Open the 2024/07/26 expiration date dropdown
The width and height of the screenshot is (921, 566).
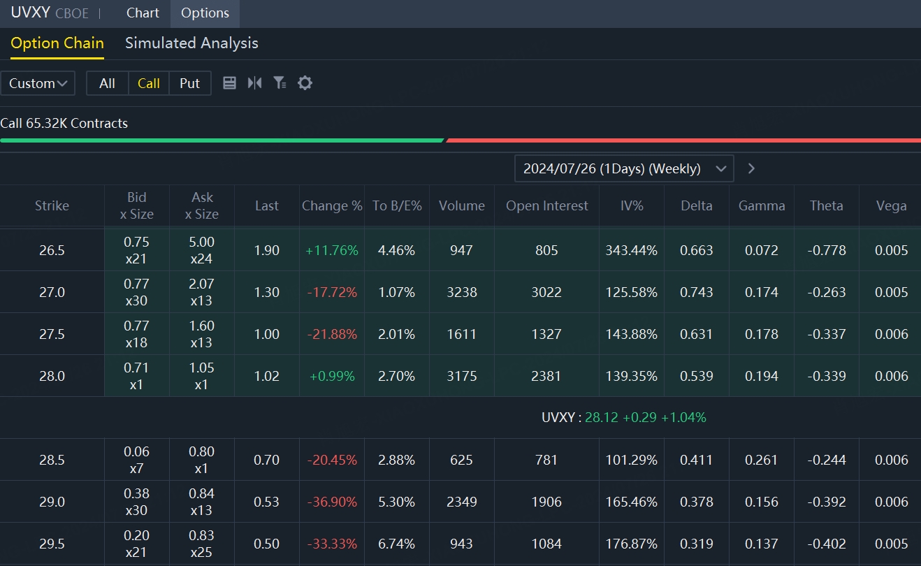pos(624,168)
